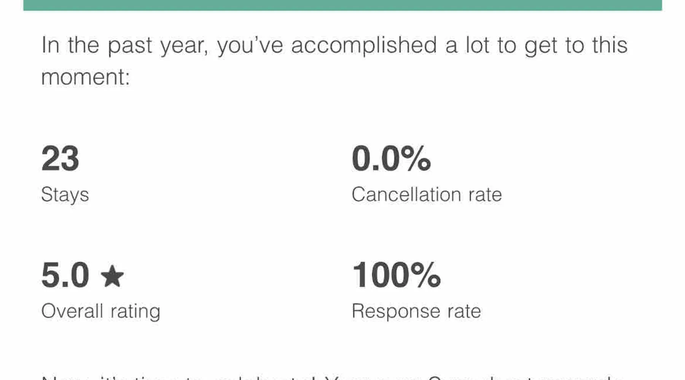This screenshot has width=685, height=380.
Task: Click the number 23 above Stays
Action: coord(60,158)
